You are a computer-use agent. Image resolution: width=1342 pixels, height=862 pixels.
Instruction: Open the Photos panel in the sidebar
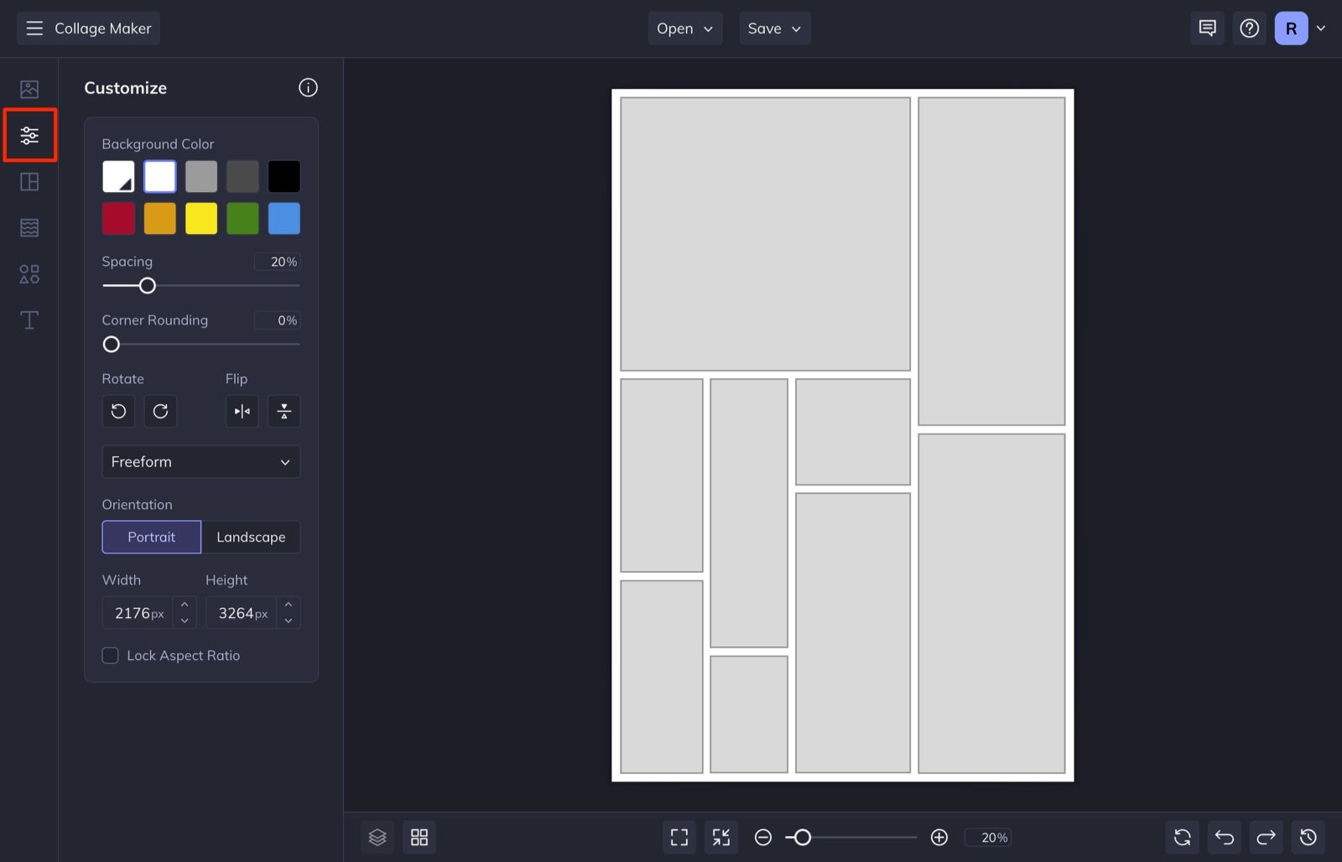point(29,87)
